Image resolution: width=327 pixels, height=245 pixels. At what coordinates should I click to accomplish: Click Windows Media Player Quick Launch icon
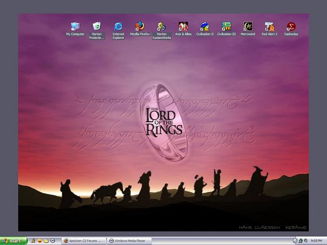coord(53,240)
